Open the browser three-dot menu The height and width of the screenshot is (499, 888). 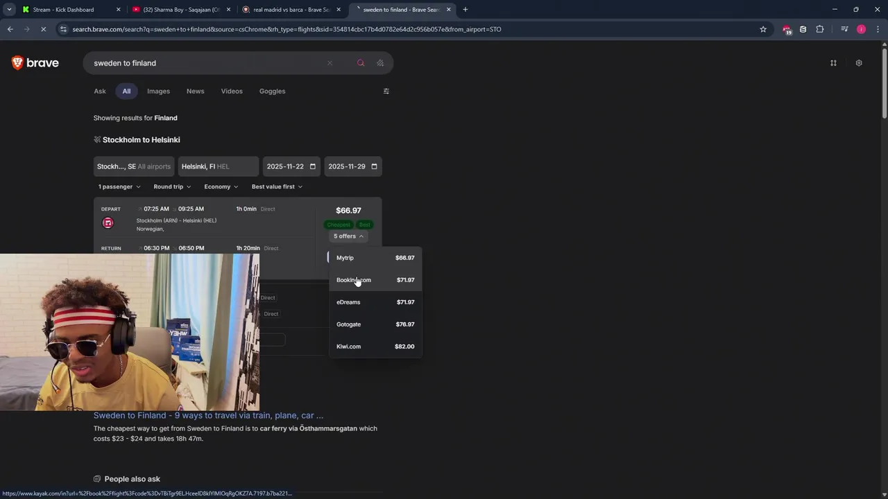coord(878,29)
